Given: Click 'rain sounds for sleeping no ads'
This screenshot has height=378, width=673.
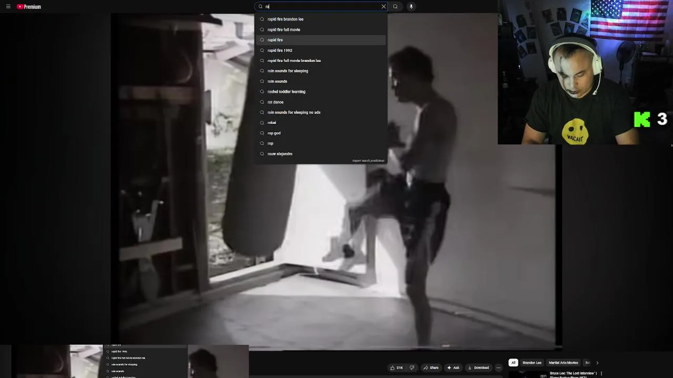Looking at the screenshot, I should tap(321, 112).
